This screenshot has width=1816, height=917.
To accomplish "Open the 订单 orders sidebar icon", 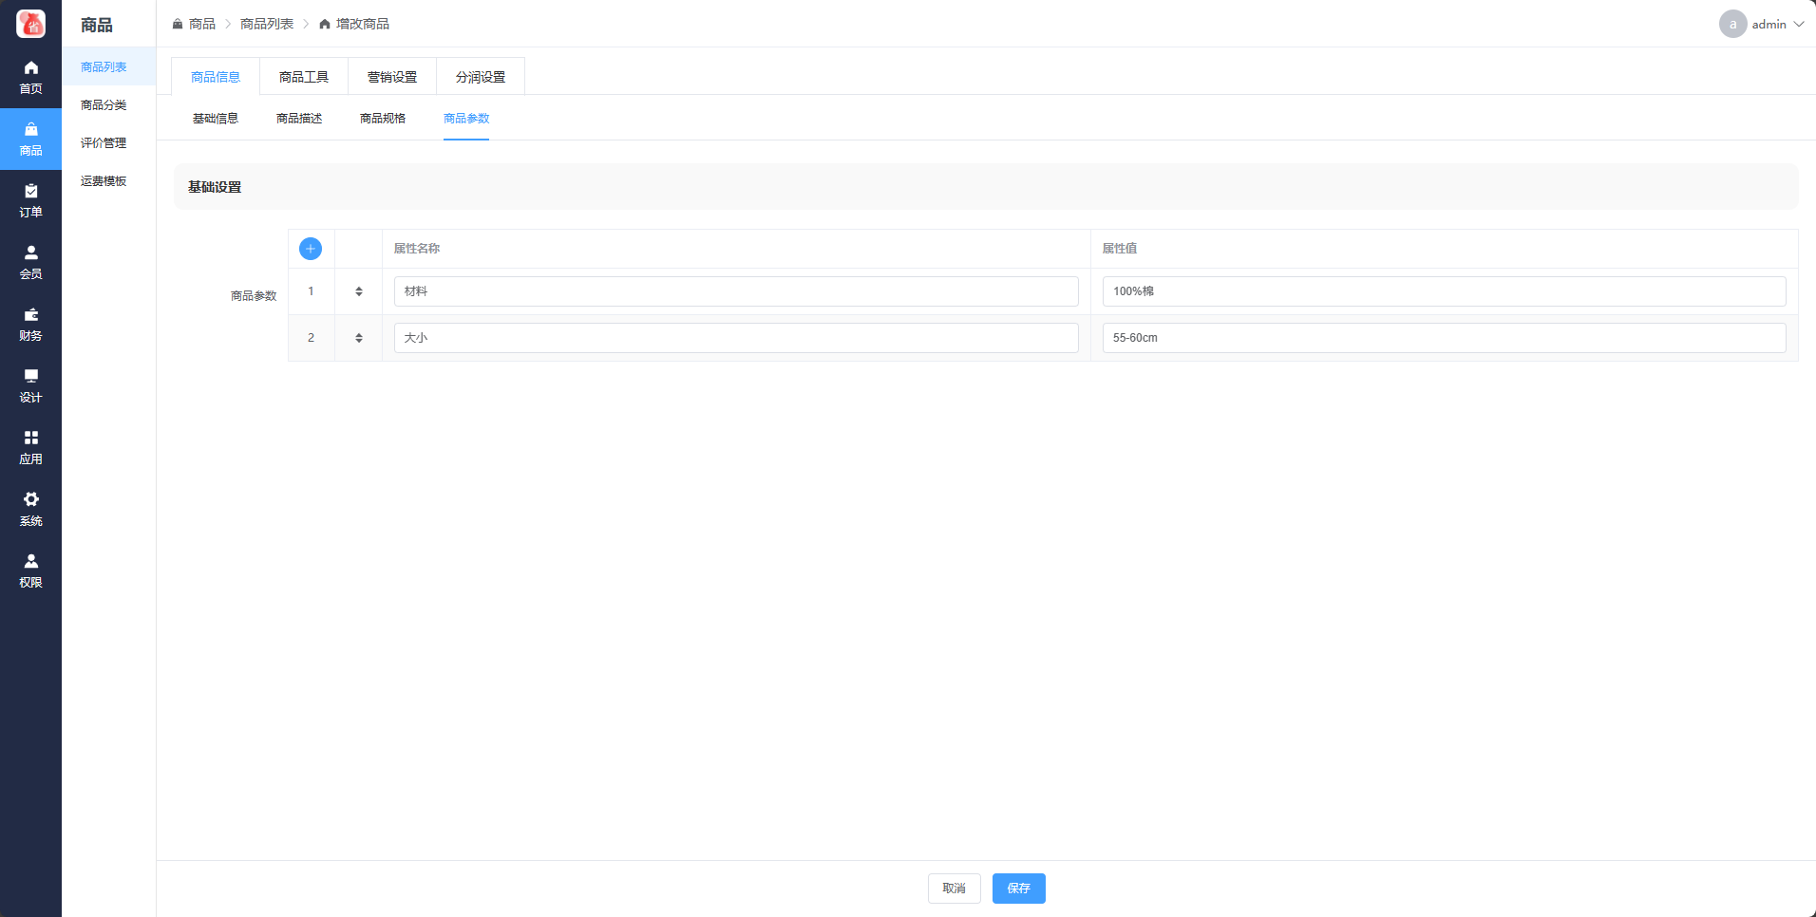I will click(x=30, y=200).
